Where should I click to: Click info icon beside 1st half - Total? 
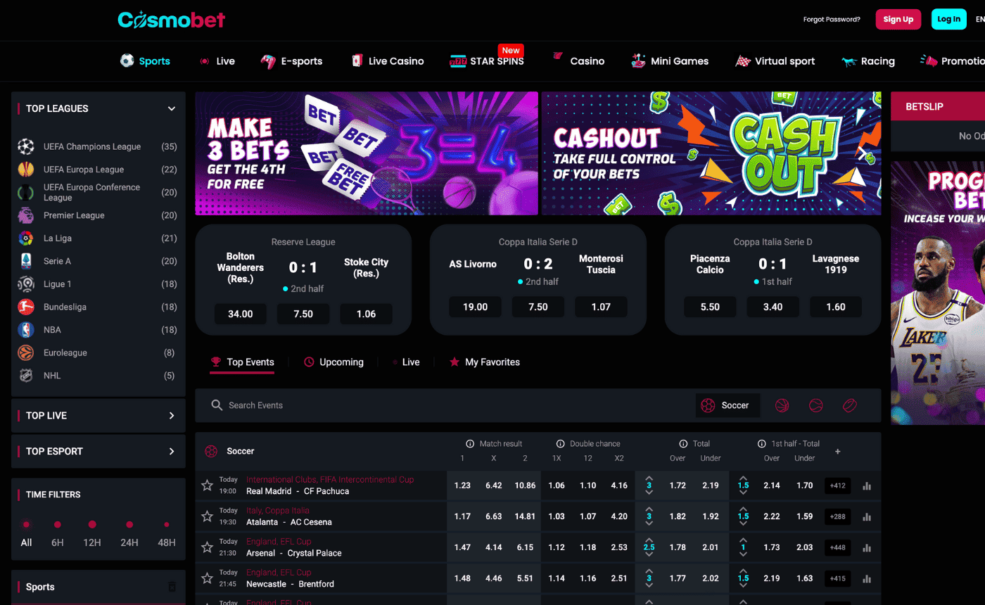761,444
